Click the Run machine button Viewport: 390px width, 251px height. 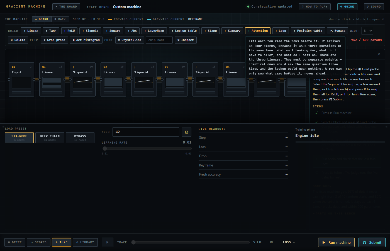pyautogui.click(x=336, y=242)
